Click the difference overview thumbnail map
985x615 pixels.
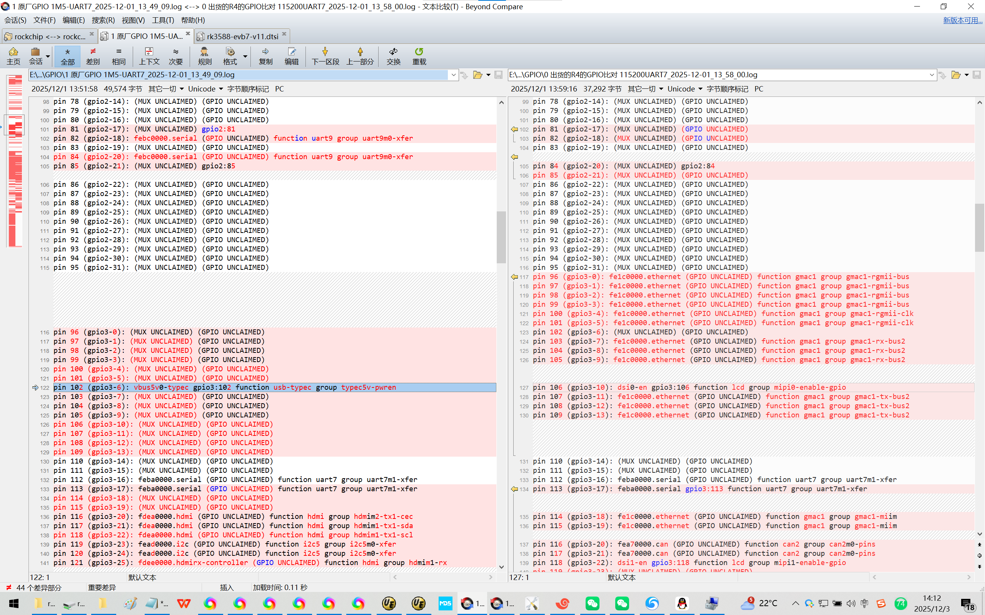15,161
